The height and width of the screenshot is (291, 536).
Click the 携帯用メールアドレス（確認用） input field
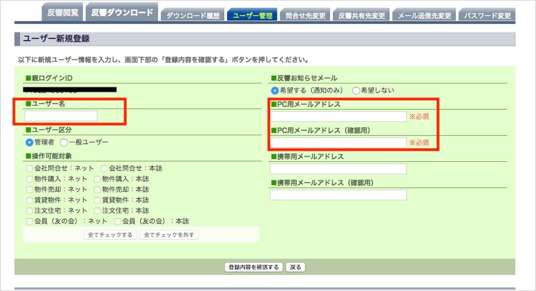(338, 195)
